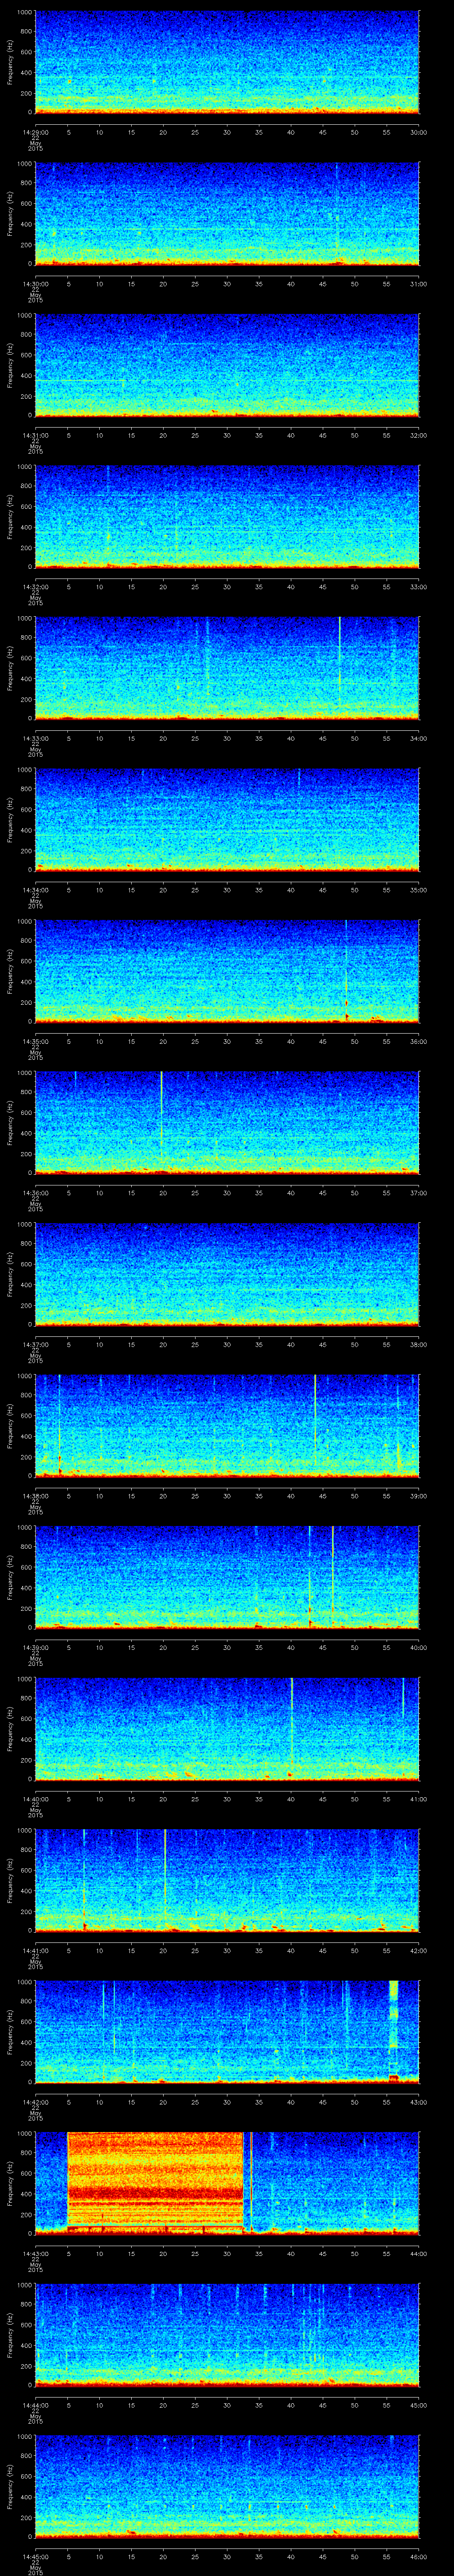This screenshot has width=454, height=2576.
Task: Click the 14:40:00 start timestamp label
Action: 35,1799
